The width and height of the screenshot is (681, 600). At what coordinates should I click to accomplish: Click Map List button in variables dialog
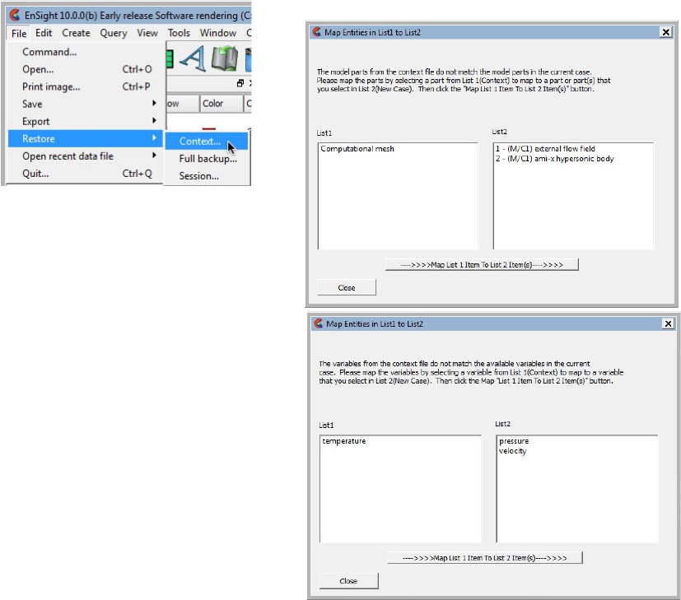click(x=485, y=558)
